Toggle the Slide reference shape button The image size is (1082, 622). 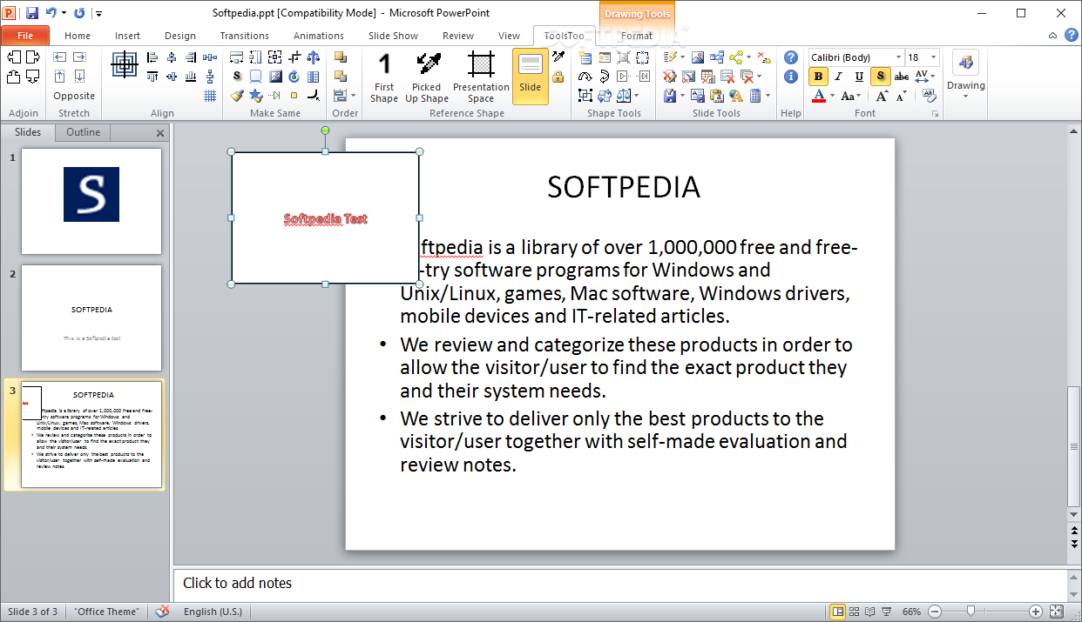point(531,77)
